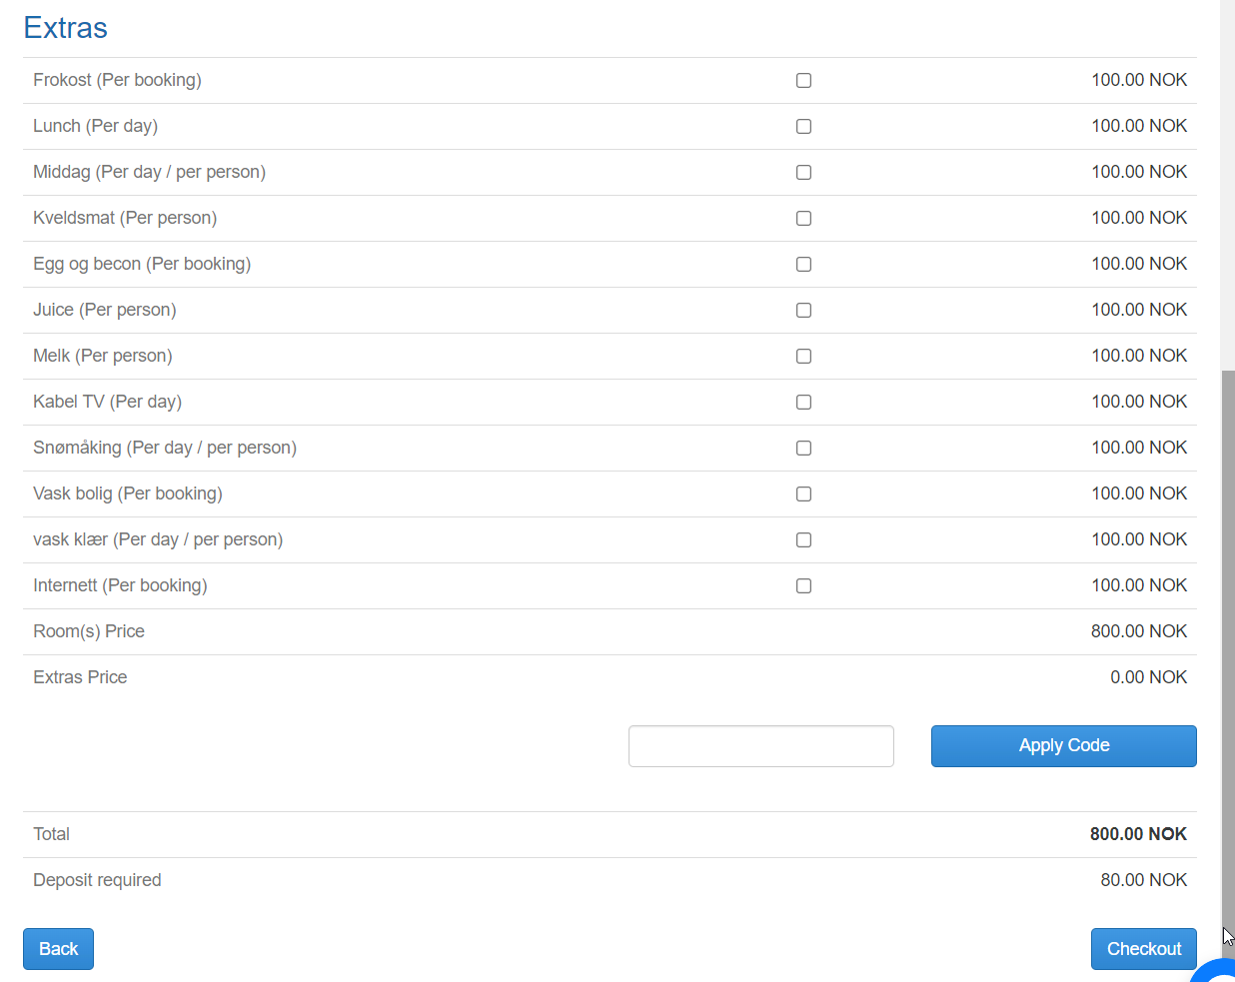Click the promo code input field
Viewport: 1235px width, 982px height.
click(x=760, y=746)
